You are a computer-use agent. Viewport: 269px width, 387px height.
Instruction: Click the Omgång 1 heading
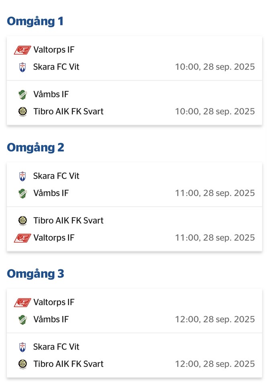coord(35,21)
